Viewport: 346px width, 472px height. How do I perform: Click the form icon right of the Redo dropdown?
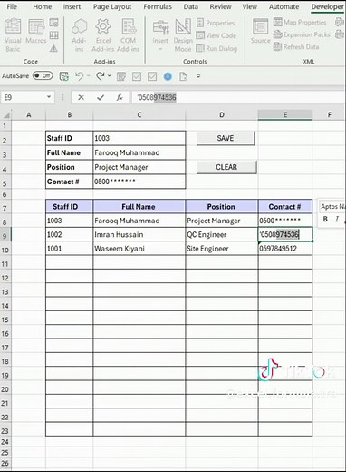click(121, 76)
